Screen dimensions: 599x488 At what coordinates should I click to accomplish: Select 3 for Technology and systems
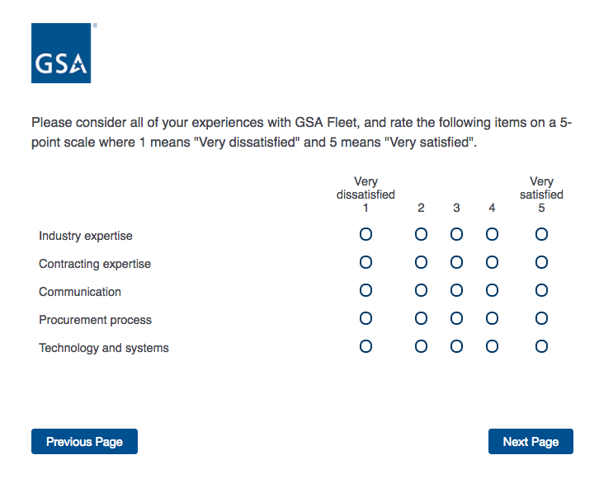(x=456, y=347)
